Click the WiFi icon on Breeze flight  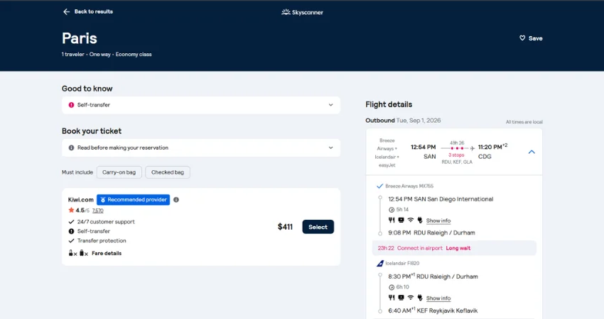pos(410,220)
